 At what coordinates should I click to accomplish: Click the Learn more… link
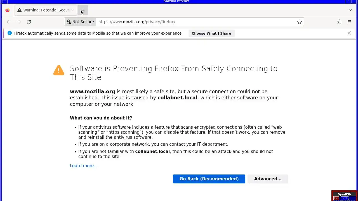84,166
